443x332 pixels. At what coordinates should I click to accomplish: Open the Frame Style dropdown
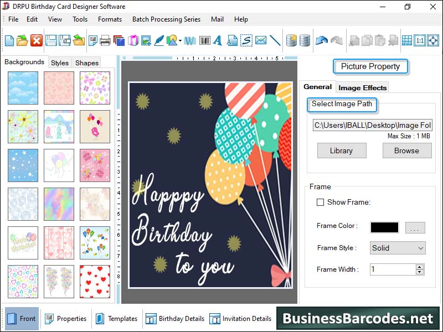click(397, 248)
